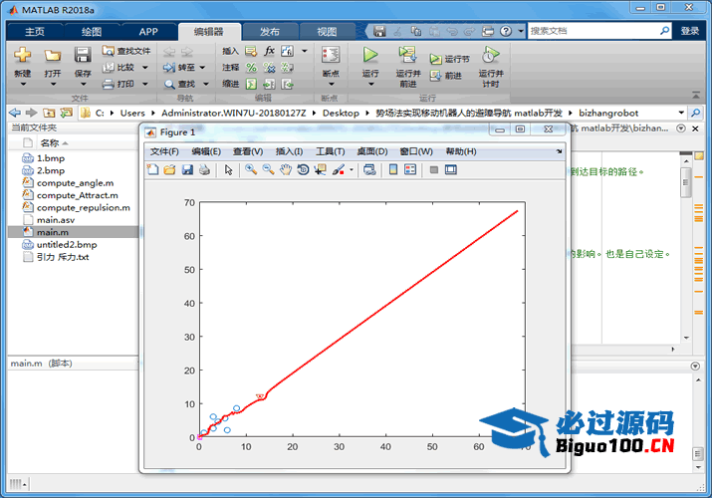This screenshot has height=498, width=712.
Task: Click the Find (查找) tool
Action: coord(180,84)
